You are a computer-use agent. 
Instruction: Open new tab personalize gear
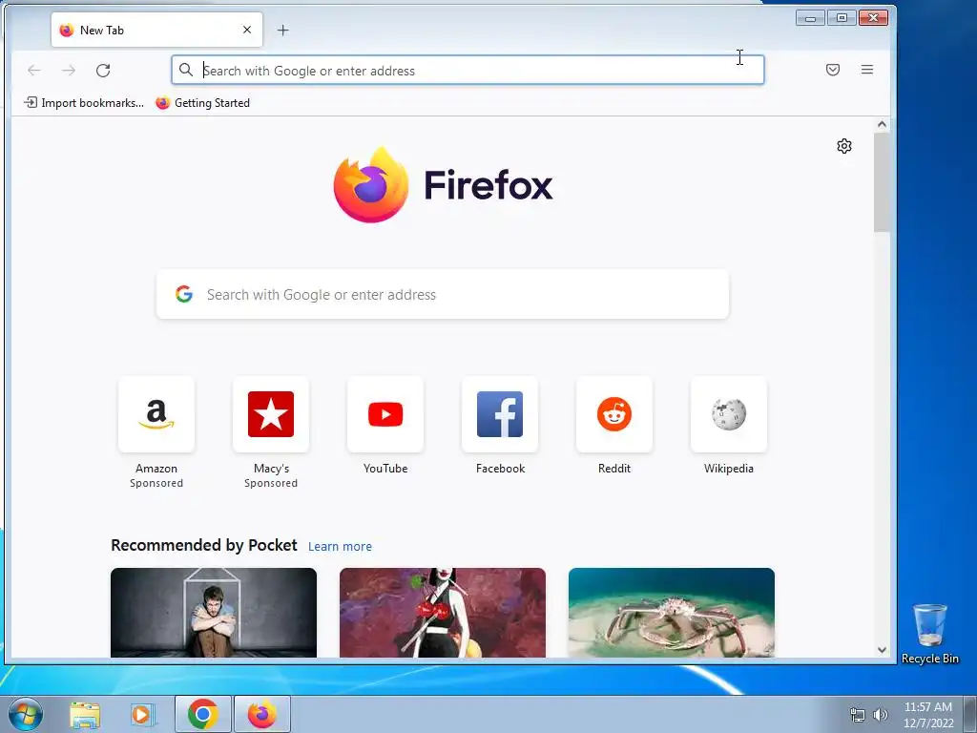click(843, 146)
